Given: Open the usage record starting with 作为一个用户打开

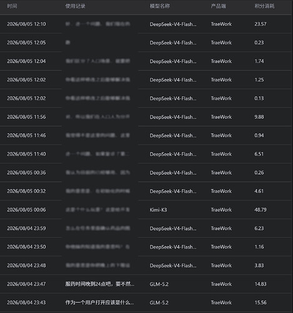Looking at the screenshot, I should coord(99,302).
